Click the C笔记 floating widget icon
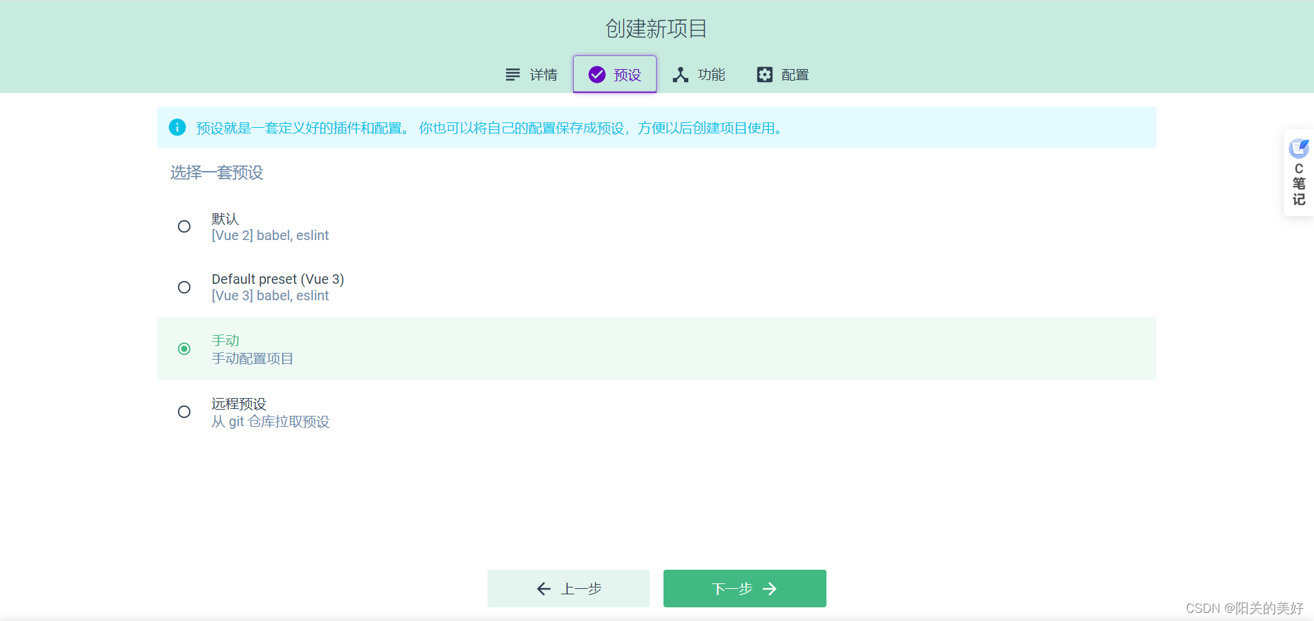Image resolution: width=1314 pixels, height=621 pixels. coord(1298,148)
